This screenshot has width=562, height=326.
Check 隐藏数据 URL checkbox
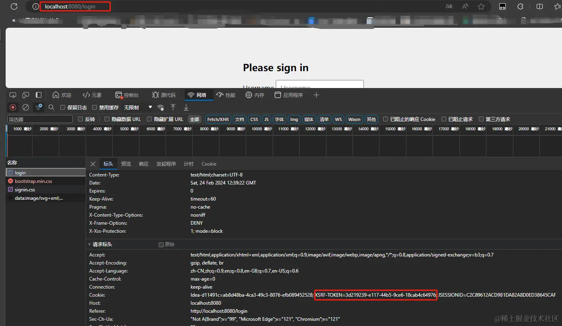tap(107, 119)
